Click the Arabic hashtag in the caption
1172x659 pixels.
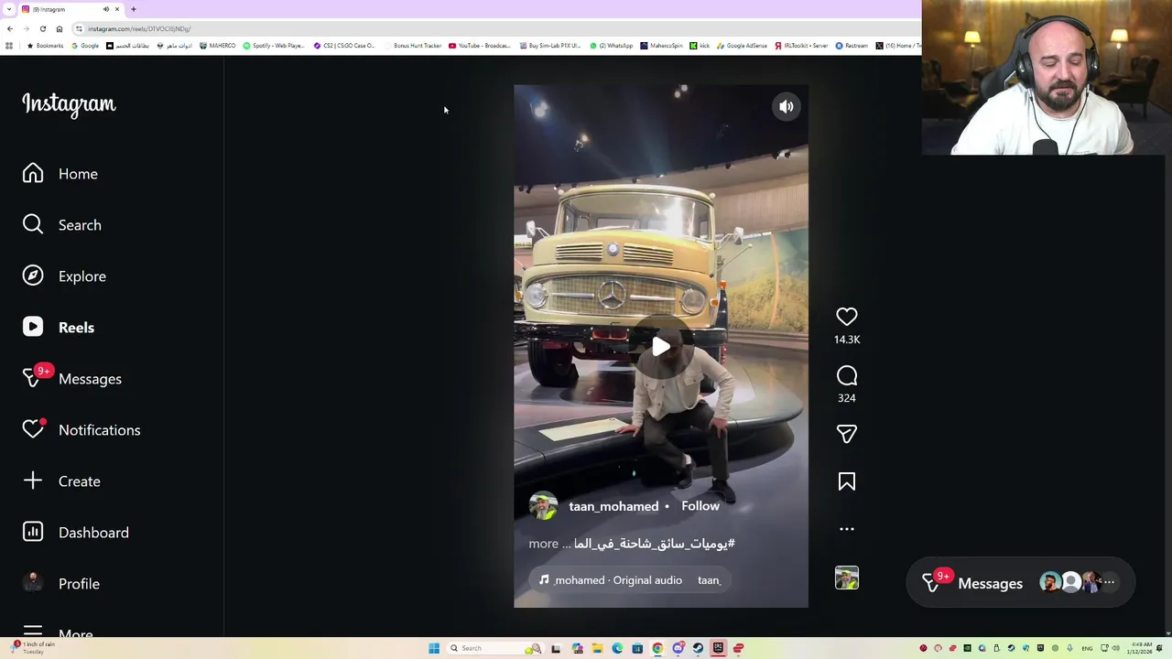(655, 544)
